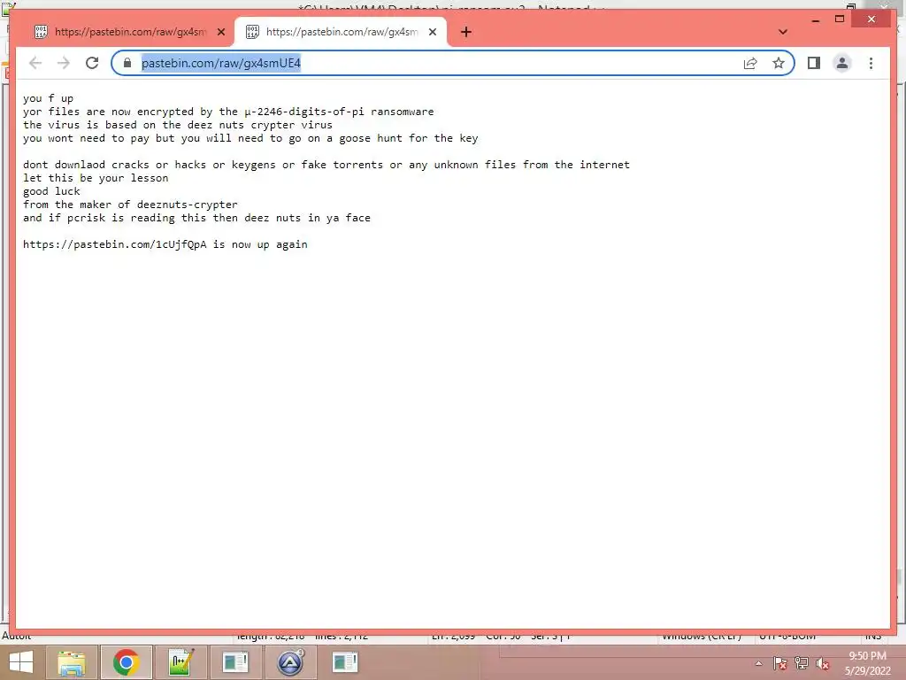Open the Chrome side panel
Image resolution: width=906 pixels, height=680 pixels.
click(814, 63)
